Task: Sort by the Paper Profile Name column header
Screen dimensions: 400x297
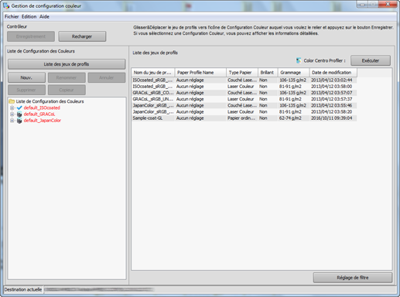Action: click(x=200, y=73)
